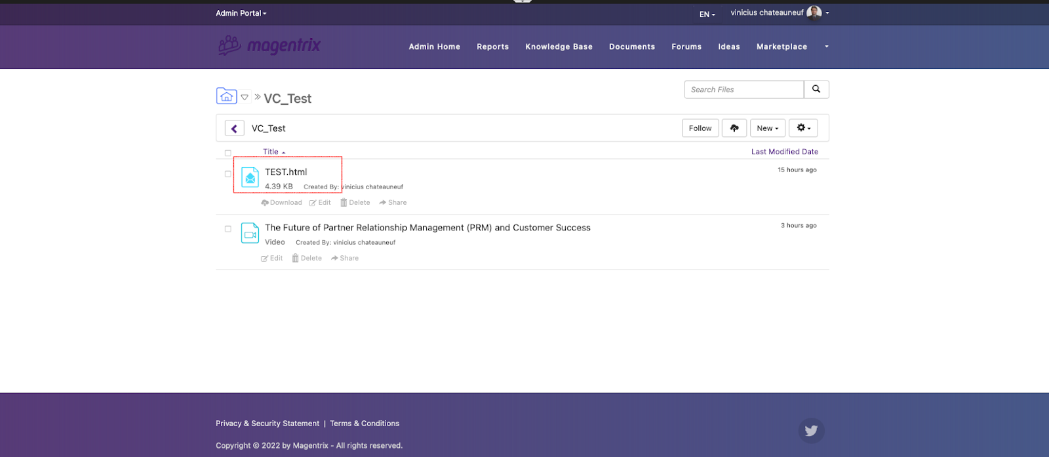This screenshot has width=1049, height=457.
Task: Click the Twitter icon in footer
Action: point(811,430)
